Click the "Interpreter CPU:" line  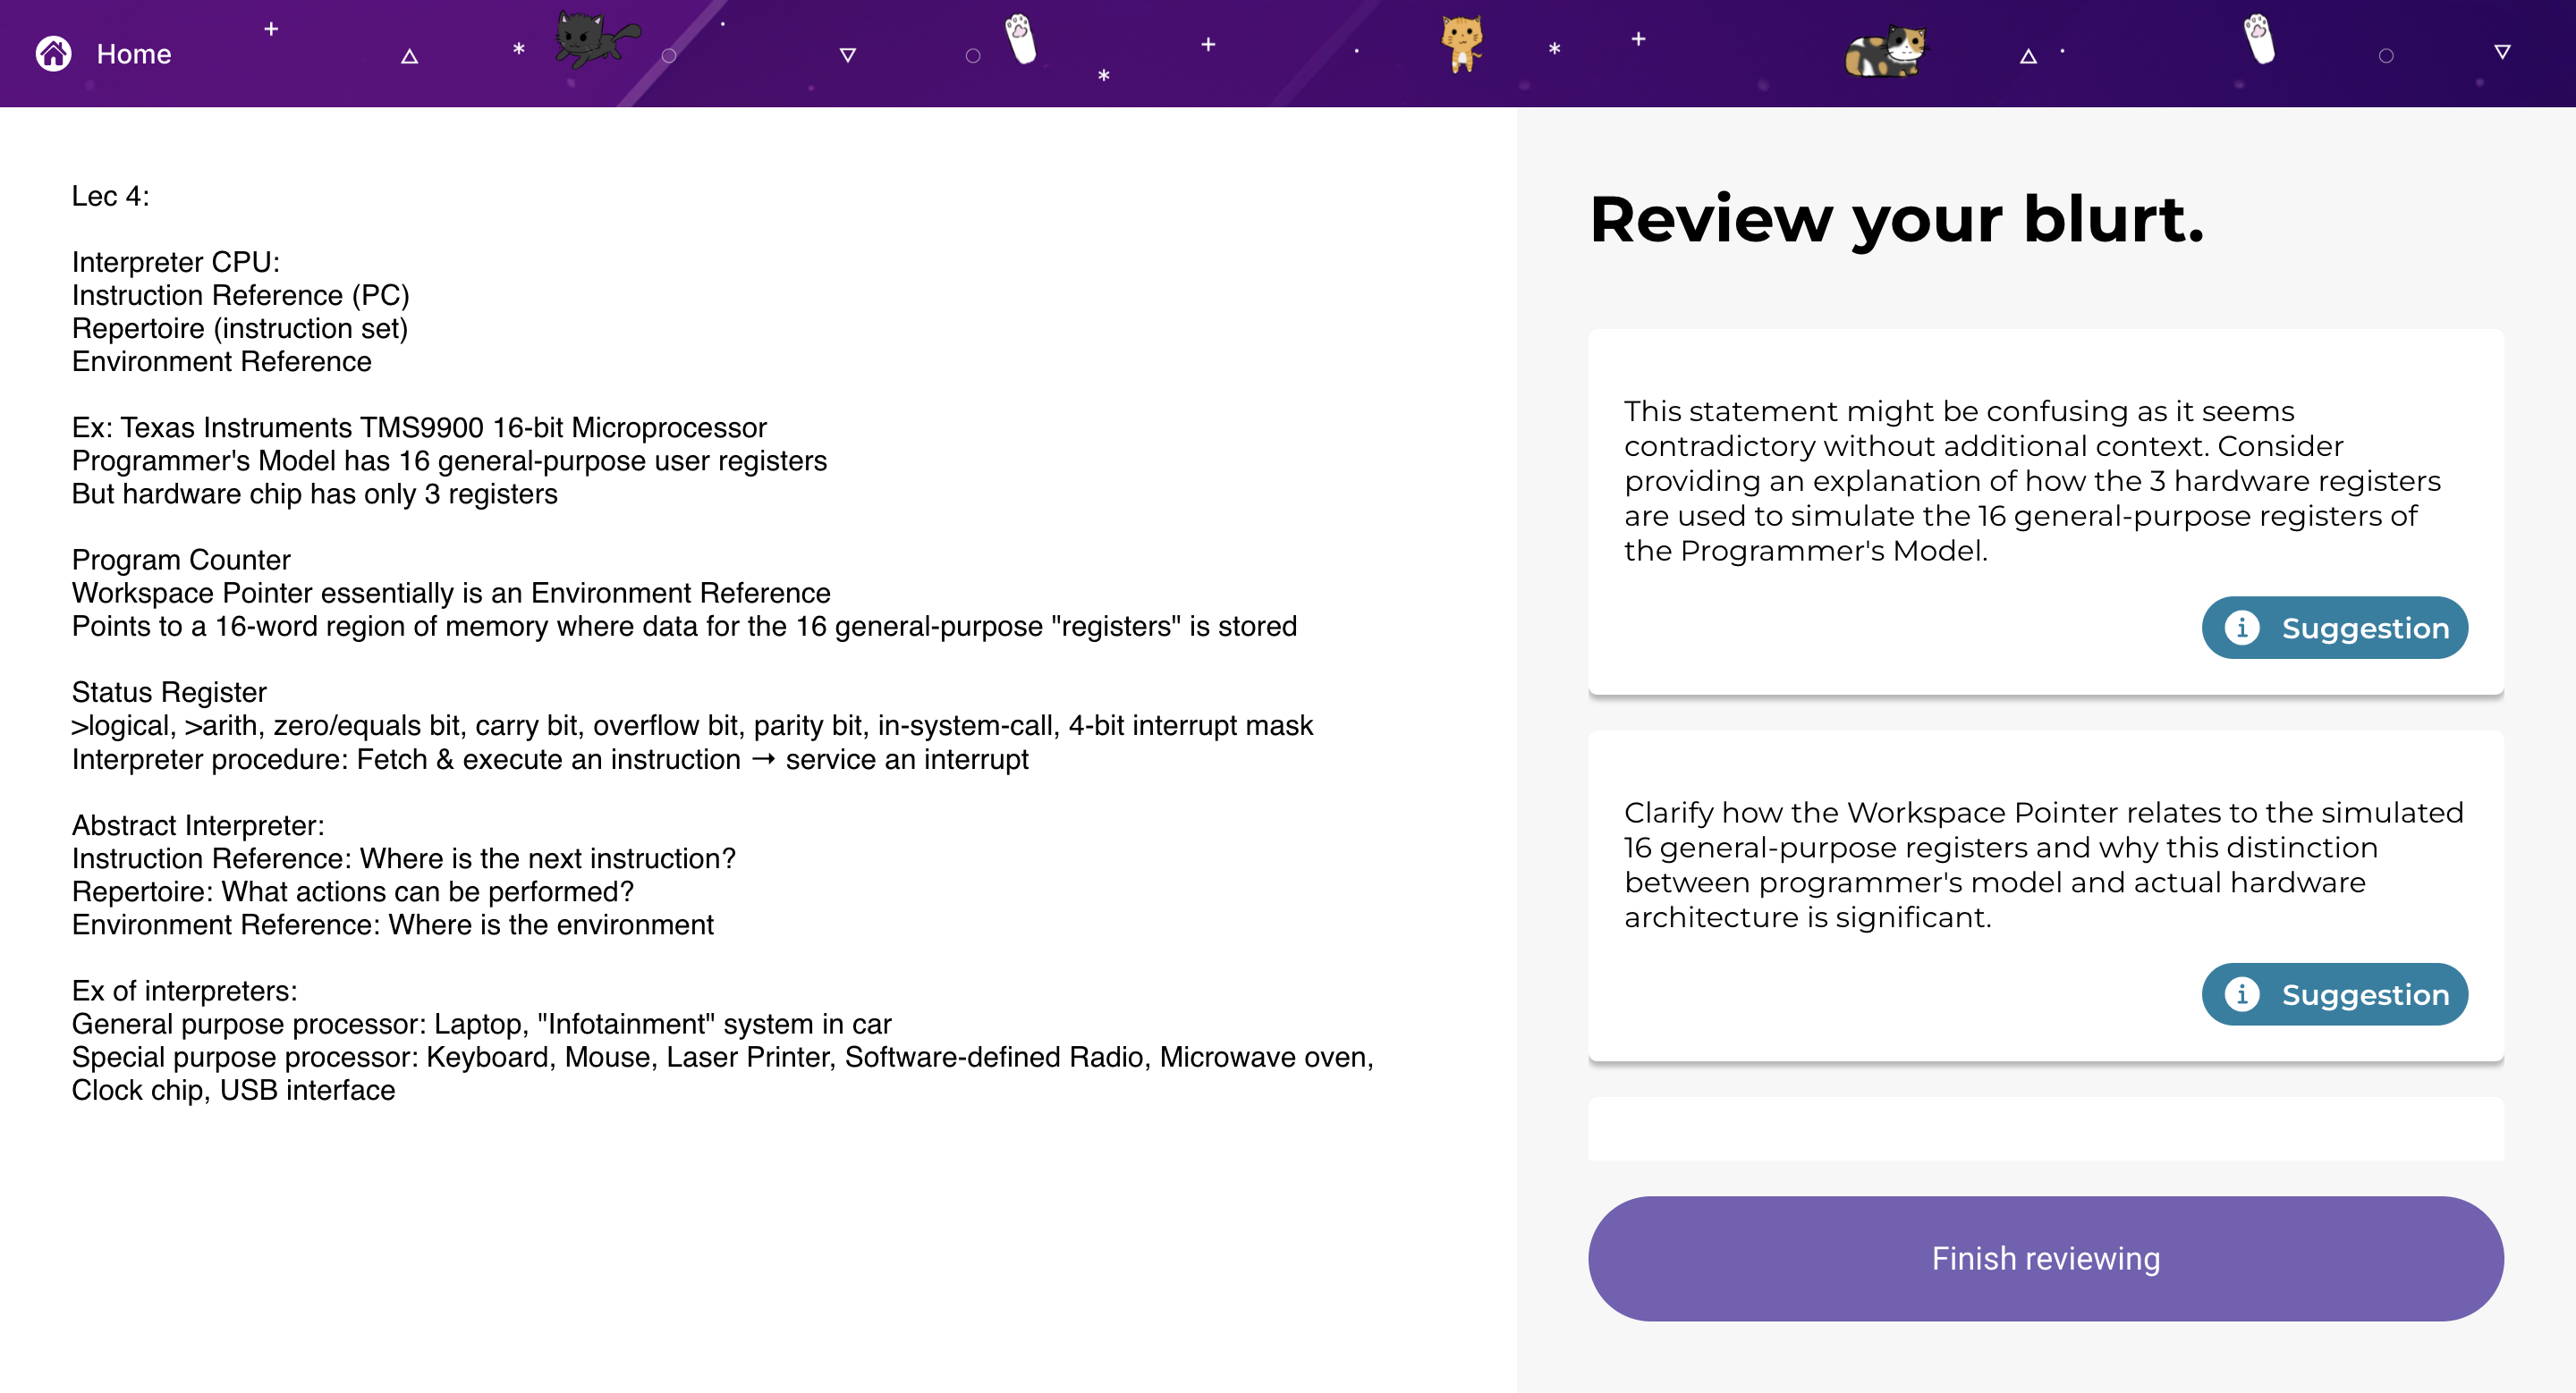click(176, 262)
